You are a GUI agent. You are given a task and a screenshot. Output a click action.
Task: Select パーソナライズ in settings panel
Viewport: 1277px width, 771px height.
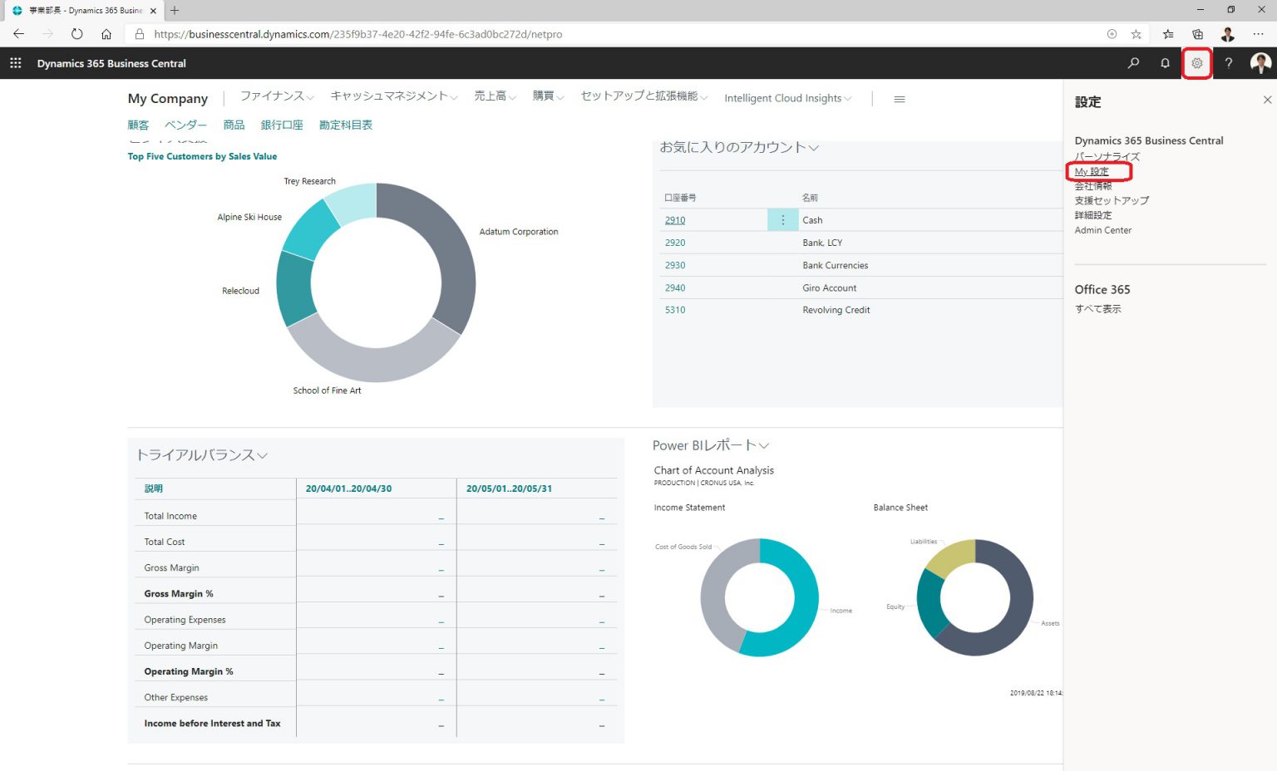click(1107, 156)
